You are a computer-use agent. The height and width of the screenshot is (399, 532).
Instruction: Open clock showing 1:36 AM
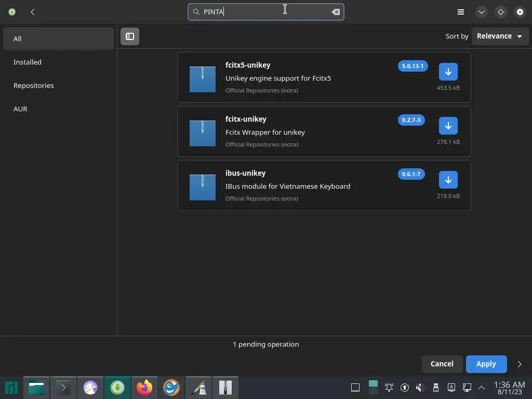point(509,388)
